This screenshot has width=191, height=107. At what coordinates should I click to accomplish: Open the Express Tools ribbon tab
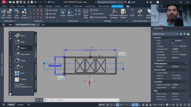90,6
